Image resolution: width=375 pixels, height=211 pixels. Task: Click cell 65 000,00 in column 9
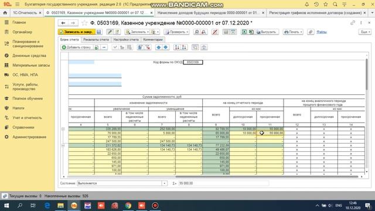(216, 133)
